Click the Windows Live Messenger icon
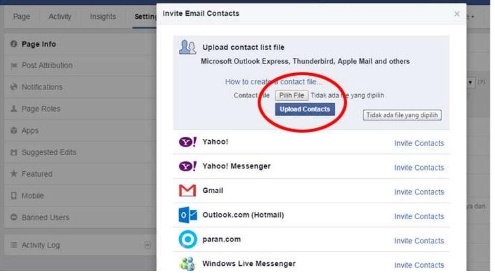The height and width of the screenshot is (273, 495). click(x=187, y=264)
